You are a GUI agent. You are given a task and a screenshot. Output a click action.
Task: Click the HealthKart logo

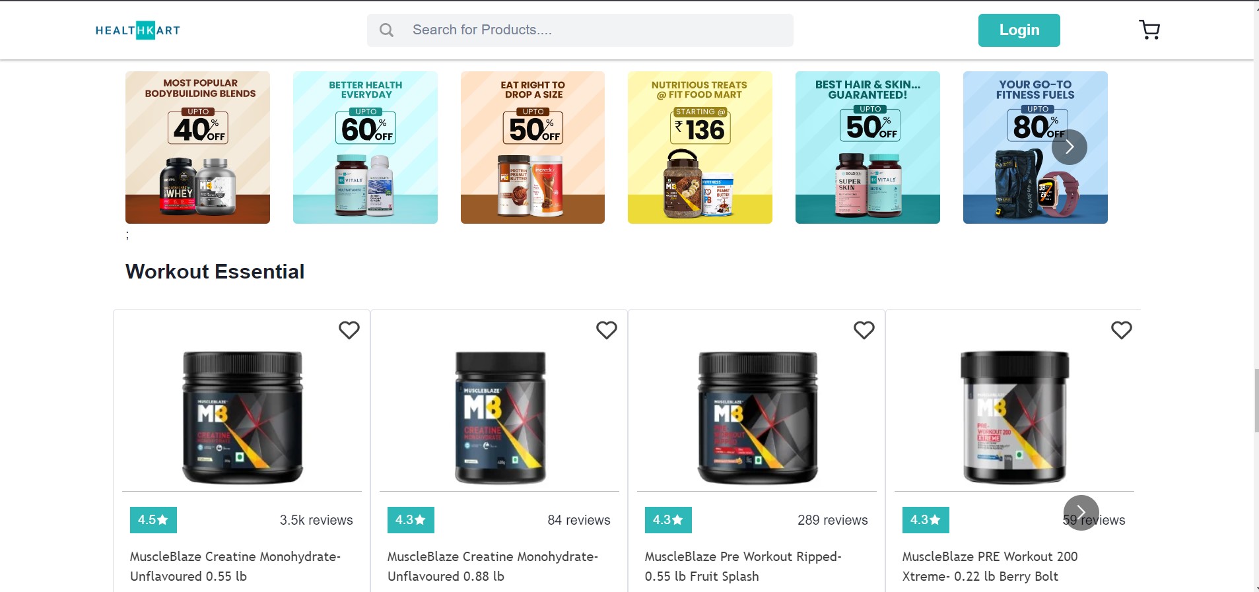137,30
